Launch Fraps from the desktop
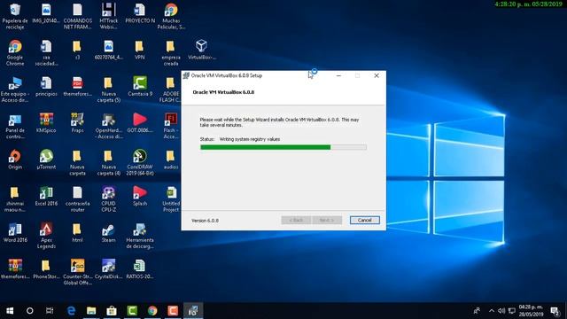This screenshot has width=567, height=319. coord(77,123)
